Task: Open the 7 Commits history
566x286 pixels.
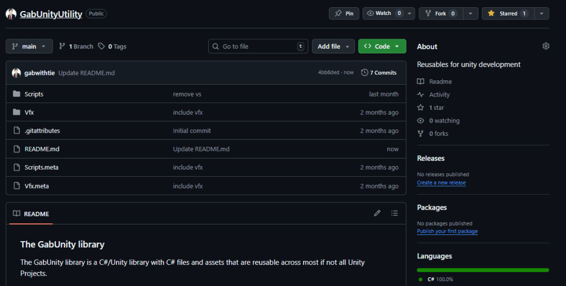Action: [x=379, y=73]
